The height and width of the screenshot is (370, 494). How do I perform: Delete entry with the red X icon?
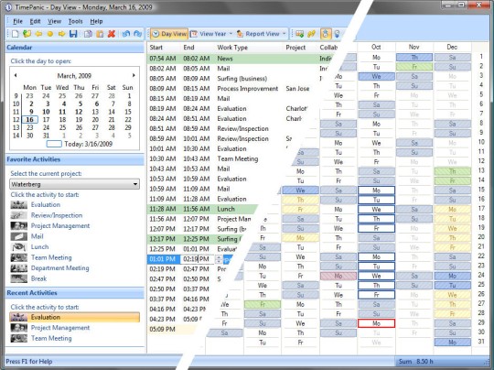point(112,34)
